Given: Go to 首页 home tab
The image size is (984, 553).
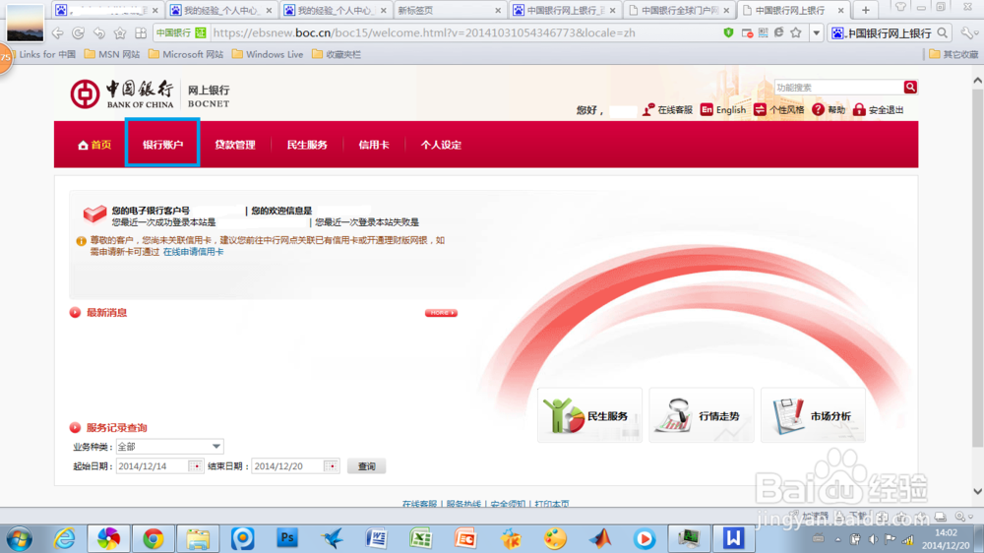Looking at the screenshot, I should pyautogui.click(x=94, y=145).
